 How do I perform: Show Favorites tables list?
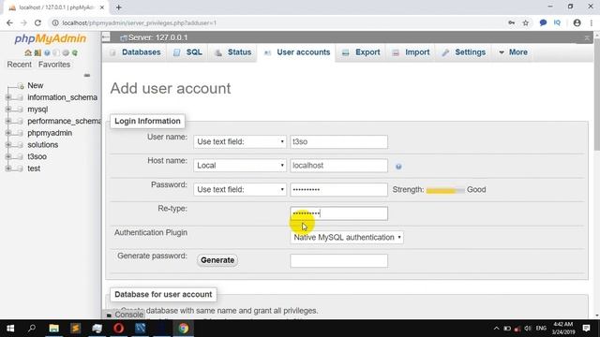54,65
